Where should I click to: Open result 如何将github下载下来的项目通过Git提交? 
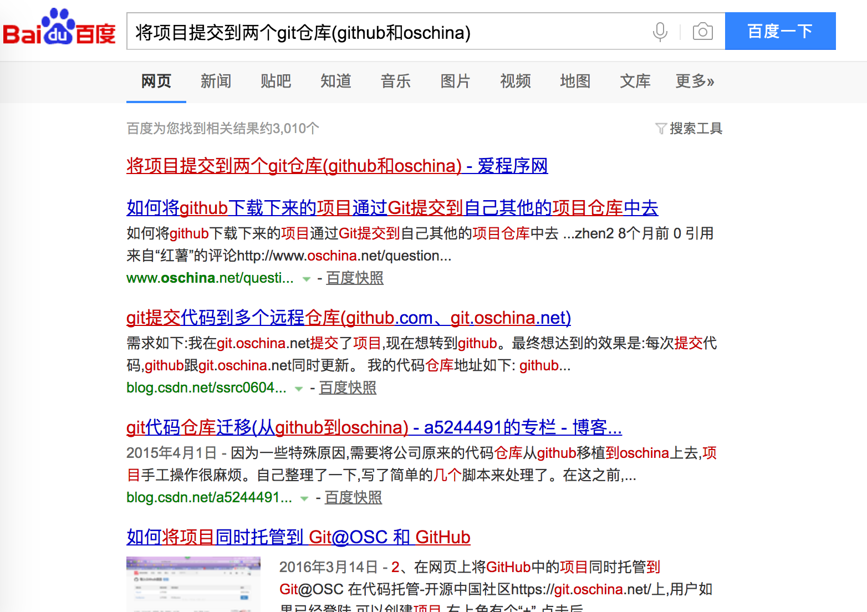[x=392, y=208]
